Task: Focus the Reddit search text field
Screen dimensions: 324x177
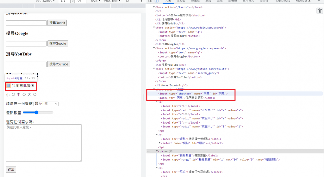Action: [26, 23]
